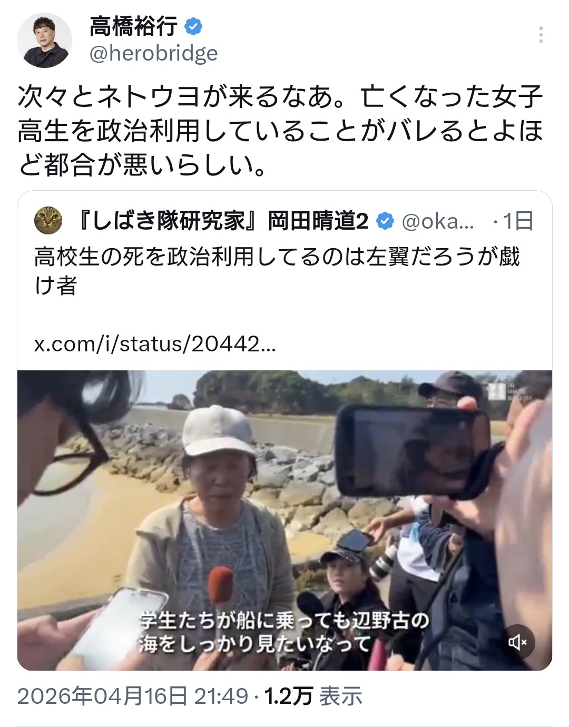Open the quoted tweet's cat avatar
569x727 pixels.
[48, 221]
